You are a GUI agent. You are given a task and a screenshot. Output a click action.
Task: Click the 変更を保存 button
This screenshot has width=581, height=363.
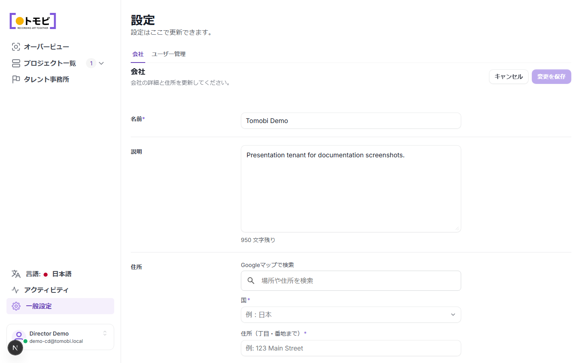(x=552, y=77)
